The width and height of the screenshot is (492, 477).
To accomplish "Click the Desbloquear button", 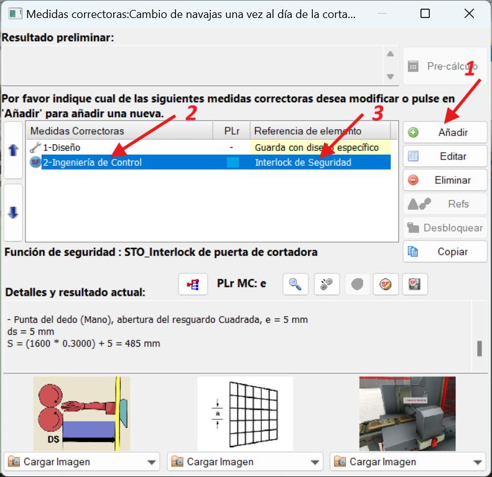I will click(445, 227).
